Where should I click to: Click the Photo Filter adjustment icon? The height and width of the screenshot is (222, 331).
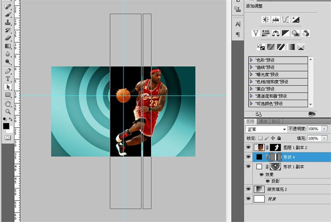tap(295, 33)
